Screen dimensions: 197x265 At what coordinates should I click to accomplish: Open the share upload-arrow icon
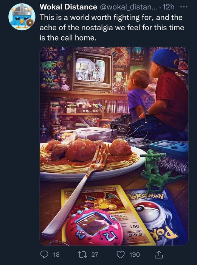tap(159, 254)
